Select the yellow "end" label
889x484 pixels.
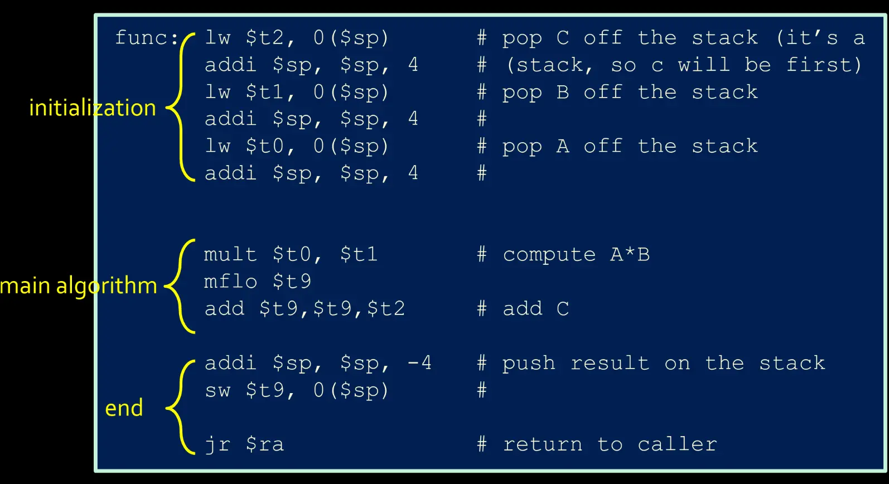pos(124,408)
